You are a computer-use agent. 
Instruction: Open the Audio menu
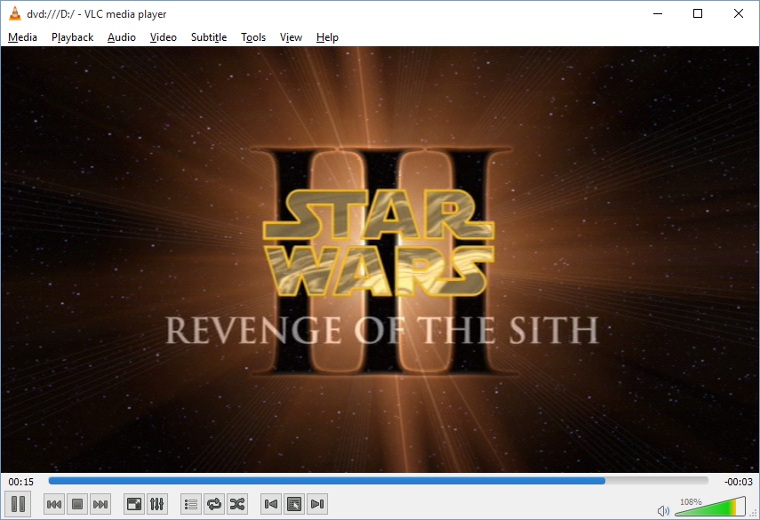[x=122, y=37]
